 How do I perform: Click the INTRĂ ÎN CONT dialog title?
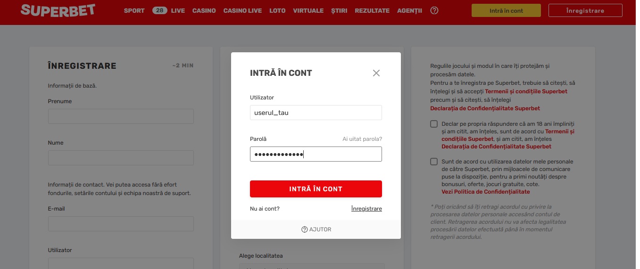[x=281, y=73]
